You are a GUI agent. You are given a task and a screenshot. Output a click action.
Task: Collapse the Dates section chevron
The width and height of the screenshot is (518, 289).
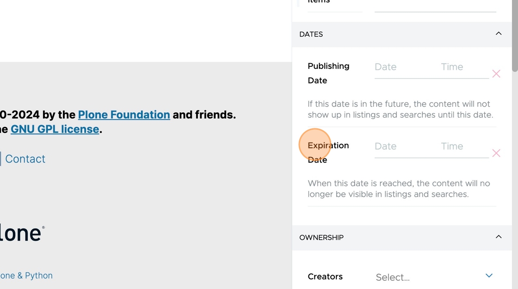tap(499, 34)
